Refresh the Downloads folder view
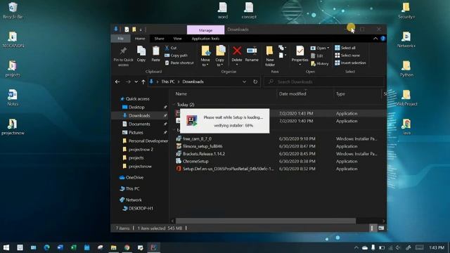This screenshot has width=450, height=253. coord(255,82)
